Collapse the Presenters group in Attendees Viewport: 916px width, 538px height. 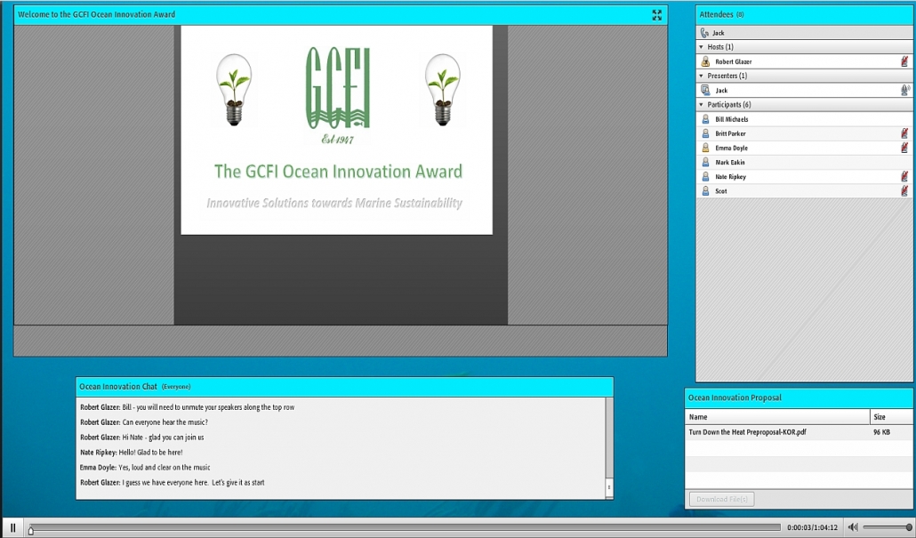tap(701, 76)
